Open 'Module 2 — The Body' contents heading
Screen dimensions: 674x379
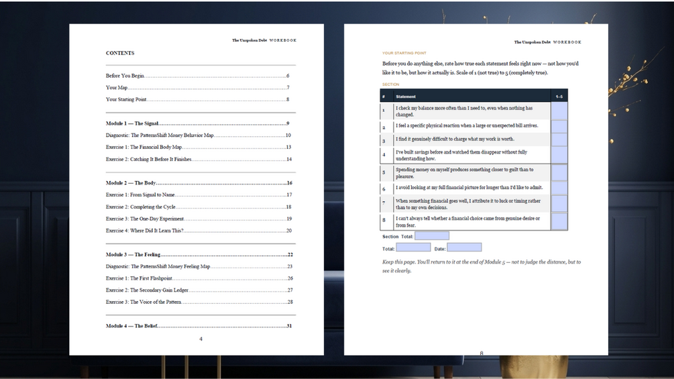[x=199, y=183]
